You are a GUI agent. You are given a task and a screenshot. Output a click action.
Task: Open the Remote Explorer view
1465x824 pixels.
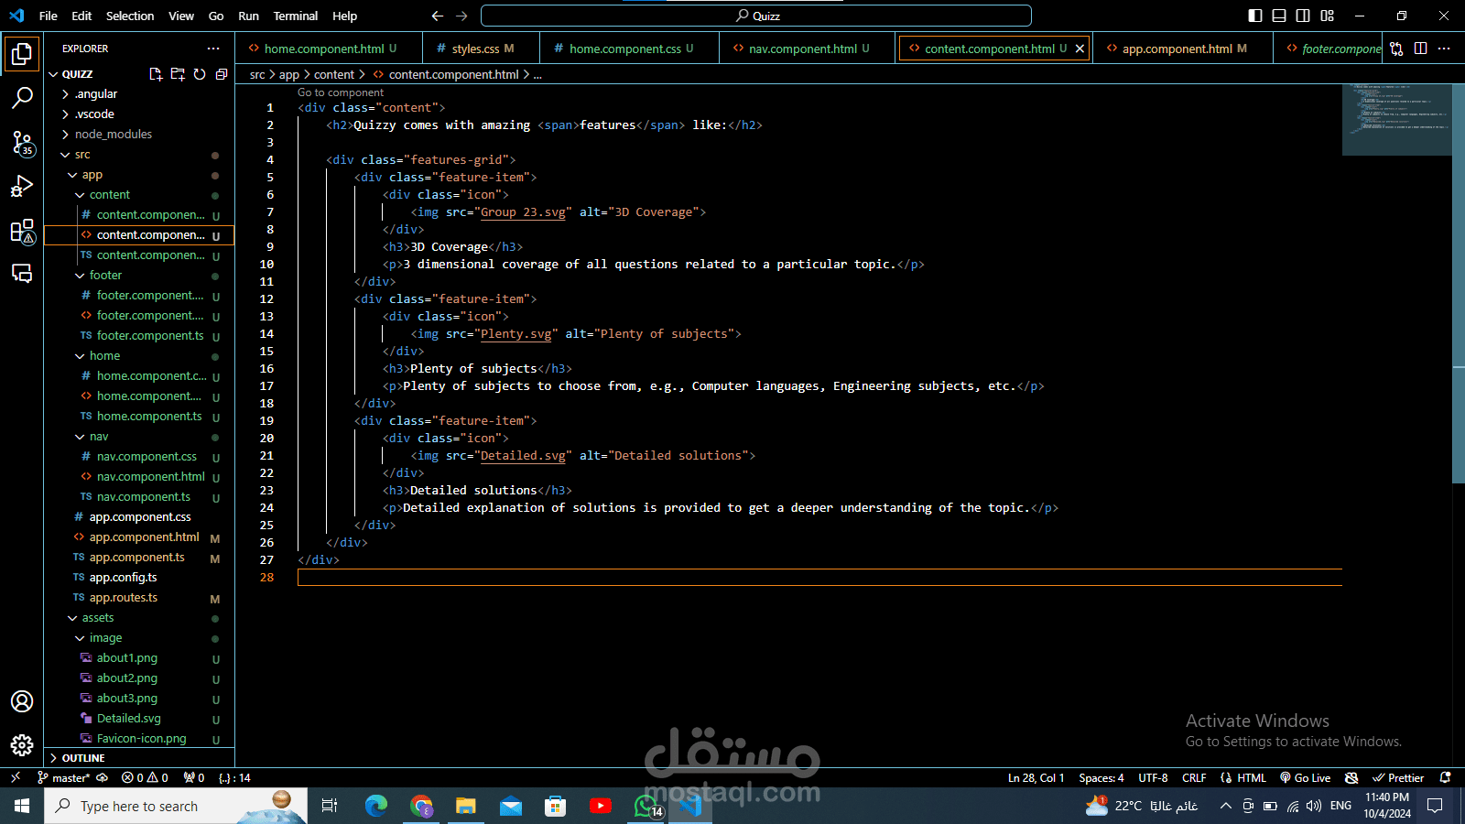[22, 274]
